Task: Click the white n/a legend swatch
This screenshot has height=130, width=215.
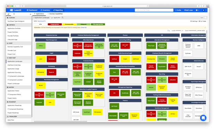Action: coord(40,24)
